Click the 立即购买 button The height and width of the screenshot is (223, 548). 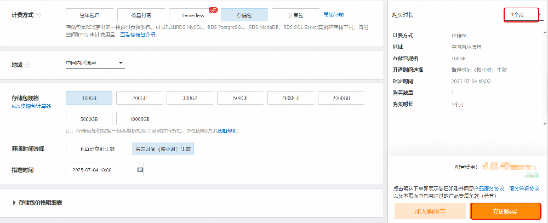[506, 211]
